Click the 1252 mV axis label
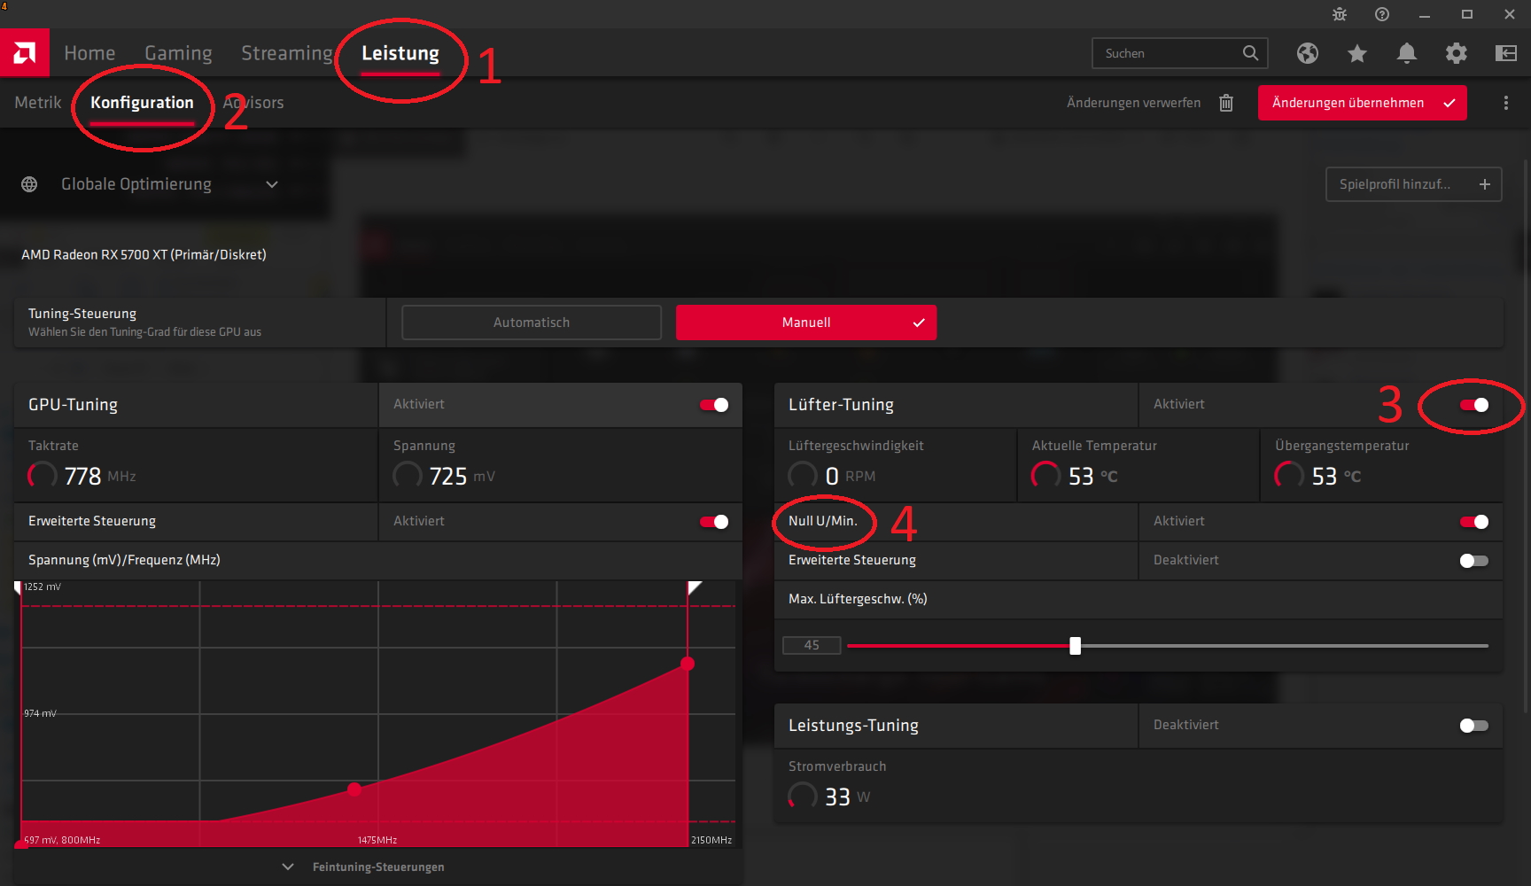The width and height of the screenshot is (1531, 886). click(43, 587)
